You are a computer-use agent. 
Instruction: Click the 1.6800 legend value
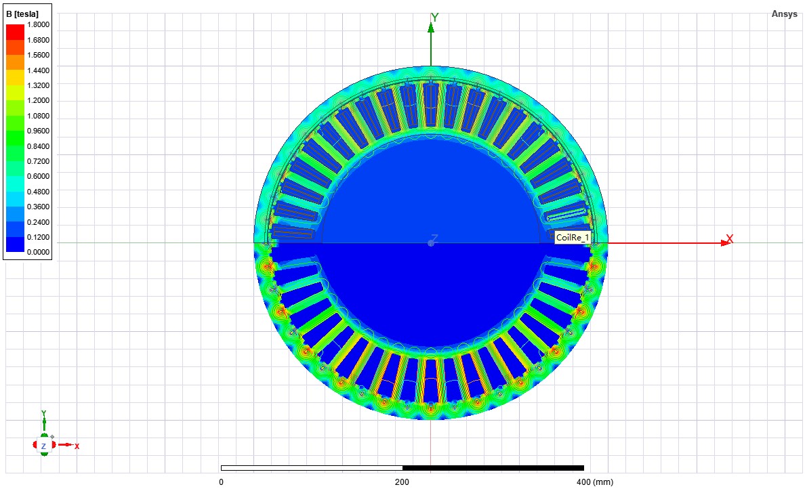[39, 40]
